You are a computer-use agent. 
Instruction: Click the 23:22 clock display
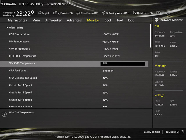pos(23,14)
